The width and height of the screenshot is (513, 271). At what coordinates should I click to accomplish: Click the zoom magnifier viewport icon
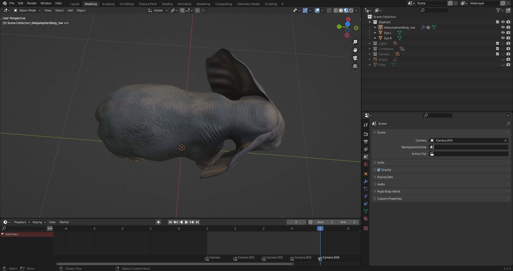pos(355,42)
